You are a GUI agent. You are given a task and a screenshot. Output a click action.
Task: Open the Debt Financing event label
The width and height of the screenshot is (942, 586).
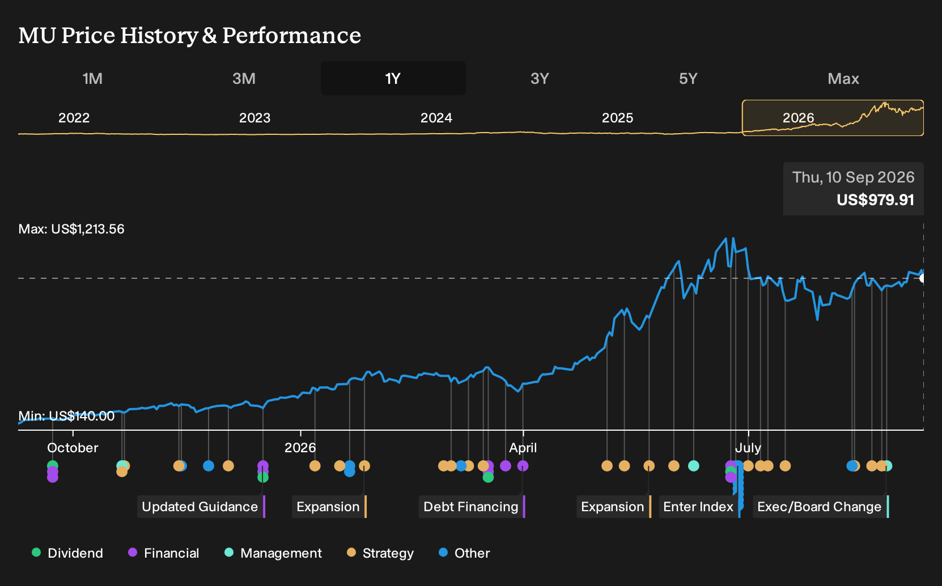click(x=472, y=507)
